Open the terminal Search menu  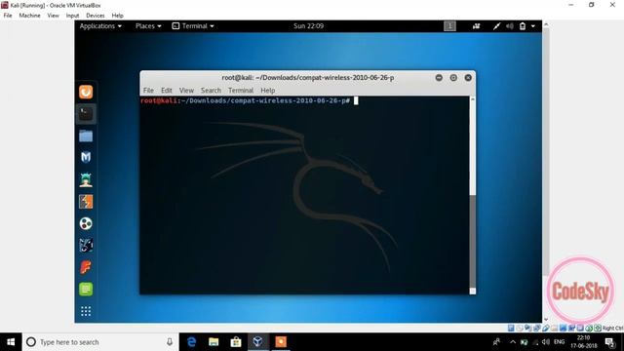211,91
